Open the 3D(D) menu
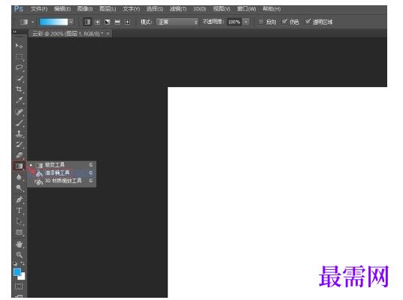 200,9
